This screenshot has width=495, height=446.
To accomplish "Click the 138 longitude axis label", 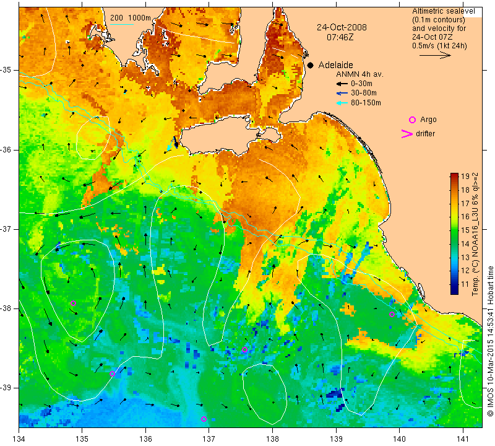I will click(x=272, y=439).
